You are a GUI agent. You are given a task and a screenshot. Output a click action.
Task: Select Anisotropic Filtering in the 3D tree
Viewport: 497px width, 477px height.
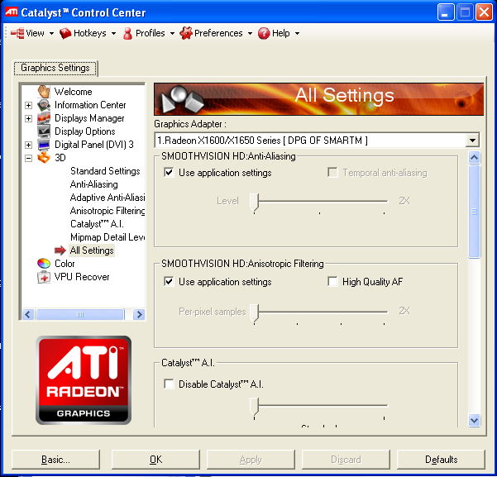click(108, 211)
